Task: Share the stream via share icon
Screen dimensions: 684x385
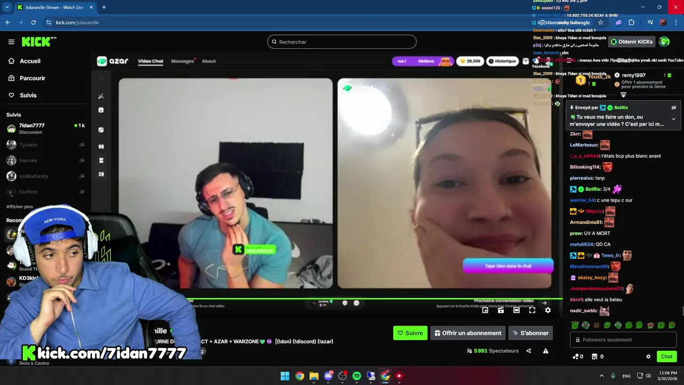Action: [528, 351]
